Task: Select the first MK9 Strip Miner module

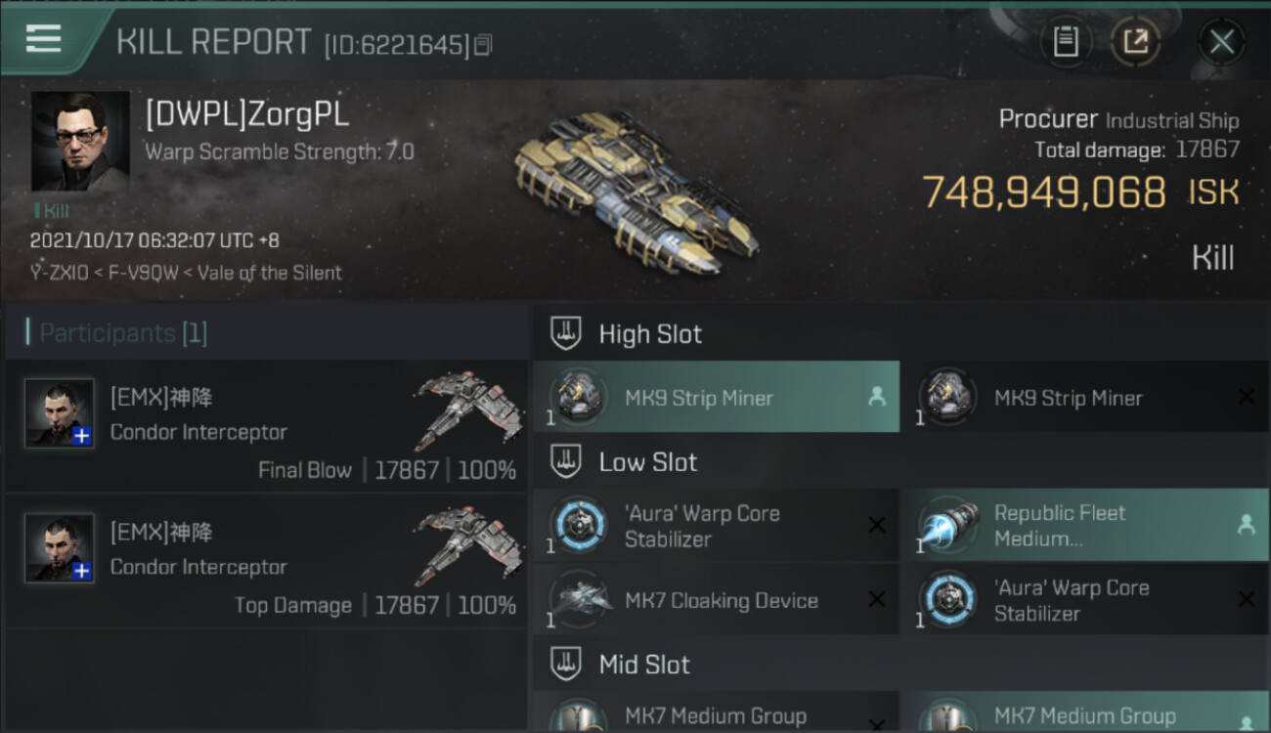Action: point(717,397)
